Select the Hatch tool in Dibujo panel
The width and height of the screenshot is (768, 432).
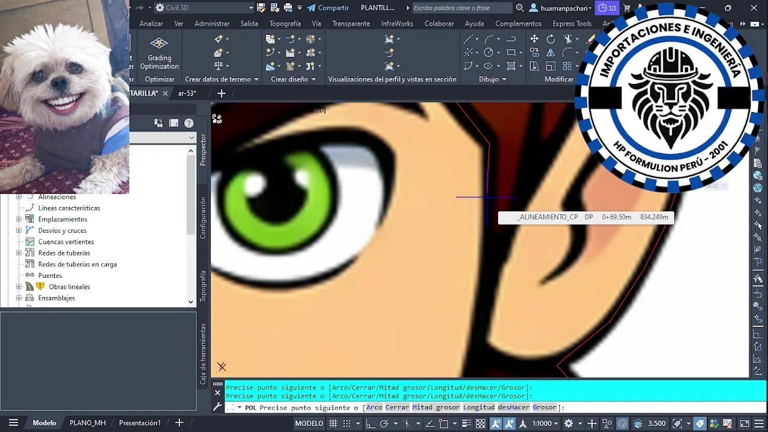[511, 66]
